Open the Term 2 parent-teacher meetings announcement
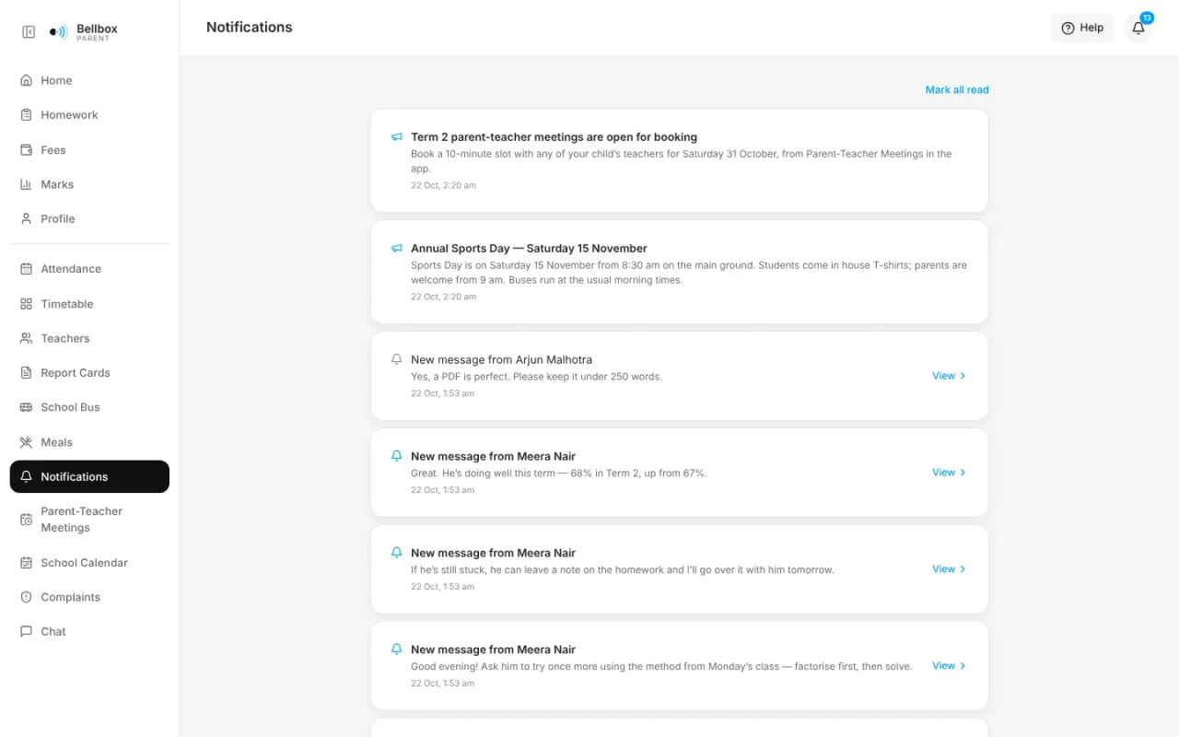Screen dimensions: 1179x737 click(680, 161)
